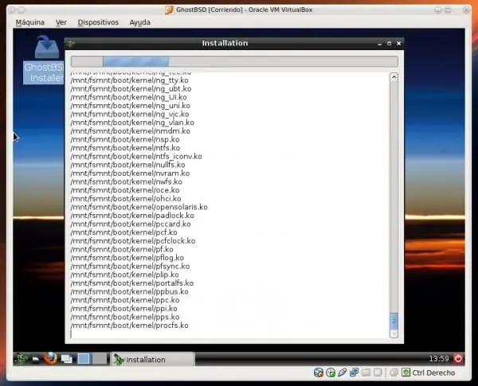Click the file manager icon in taskbar

[36, 359]
